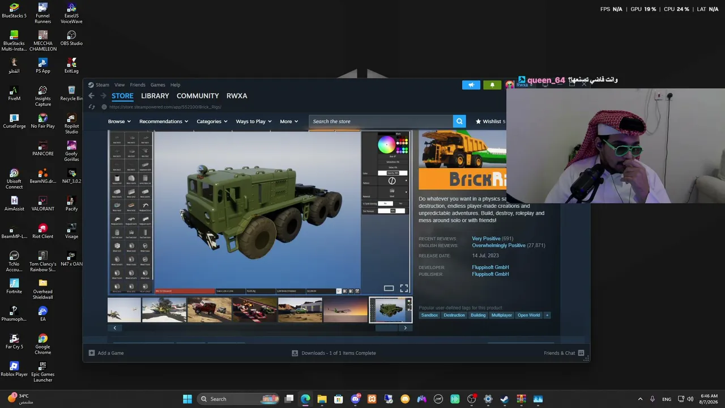Expand the More dropdown in store nav
Image resolution: width=725 pixels, height=408 pixels.
pos(289,121)
